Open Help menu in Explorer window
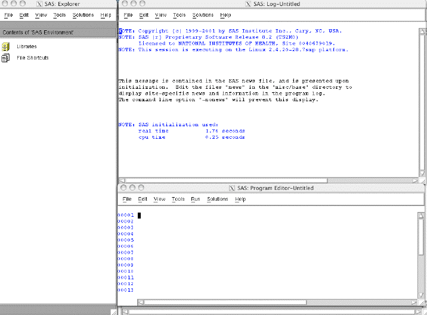 click(106, 15)
